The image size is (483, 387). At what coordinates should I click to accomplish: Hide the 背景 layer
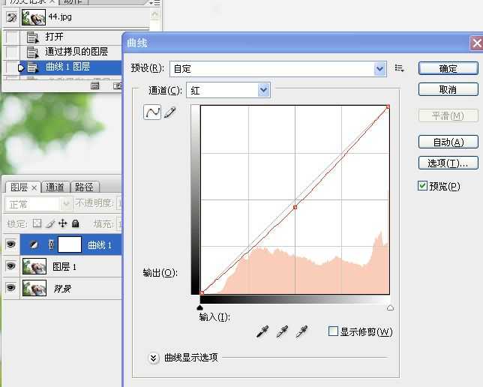[x=10, y=287]
